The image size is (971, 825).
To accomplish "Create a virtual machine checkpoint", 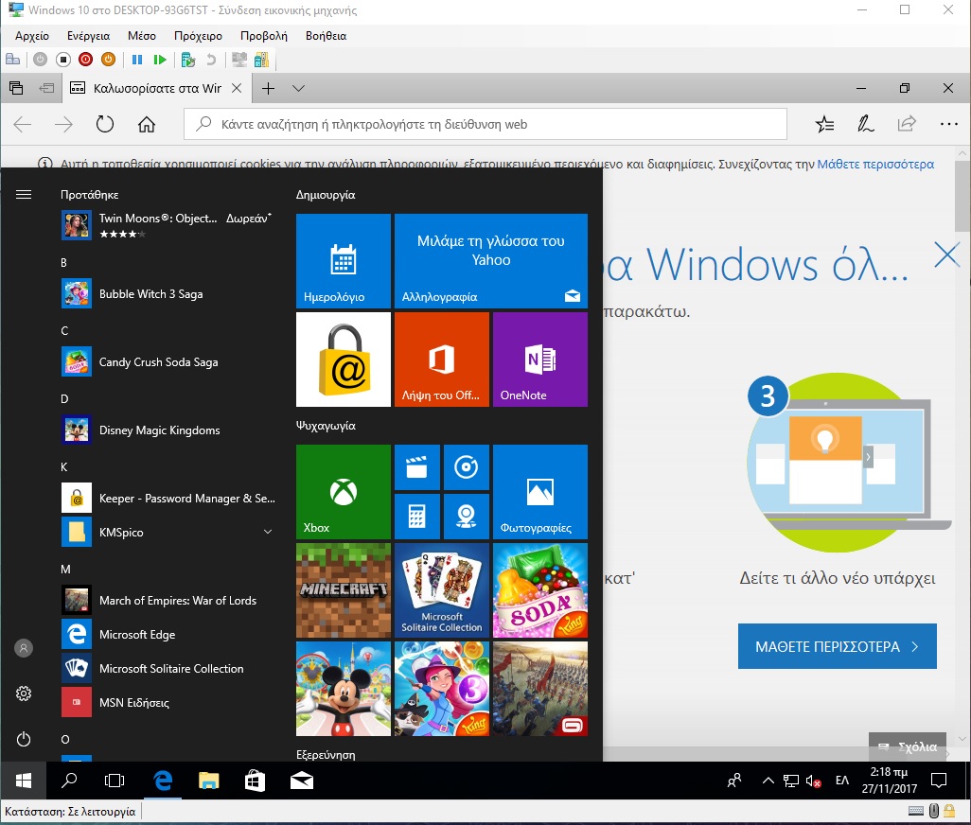I will 188,60.
